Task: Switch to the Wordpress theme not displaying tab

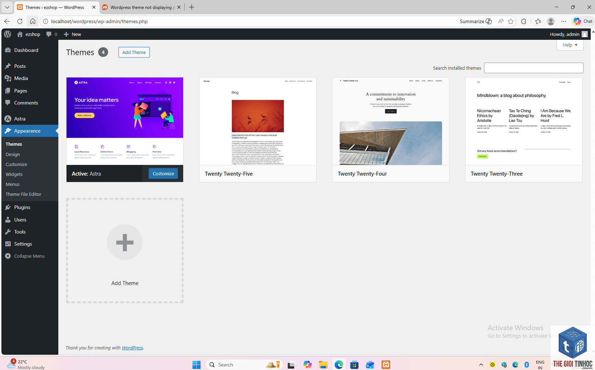Action: 141,7
